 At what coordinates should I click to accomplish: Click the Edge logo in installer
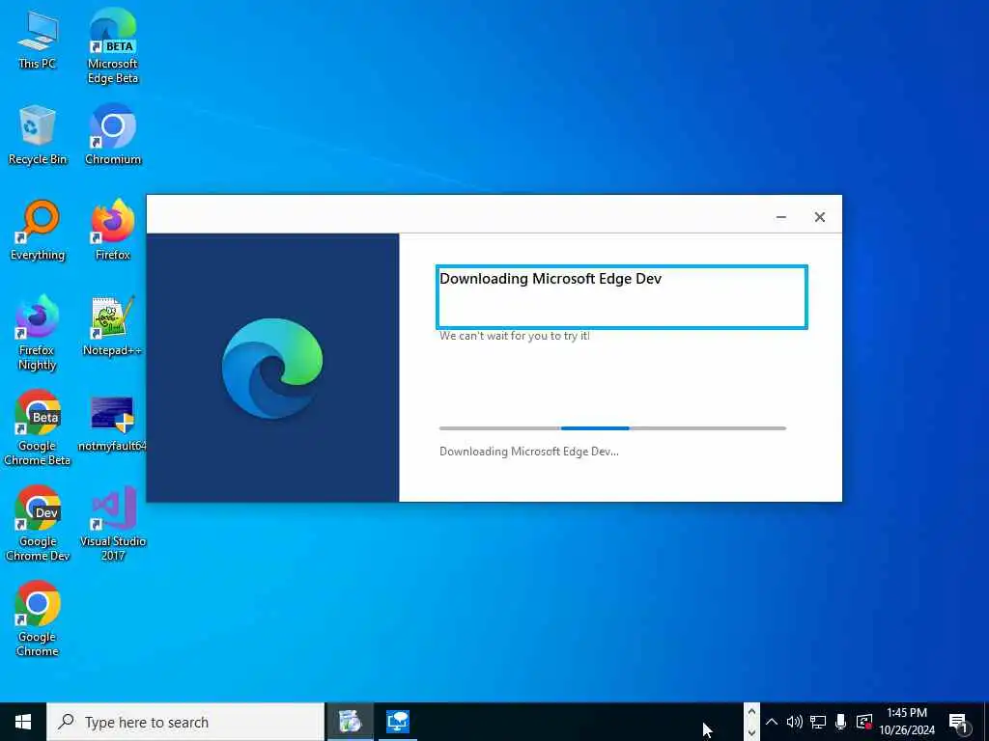(x=272, y=368)
